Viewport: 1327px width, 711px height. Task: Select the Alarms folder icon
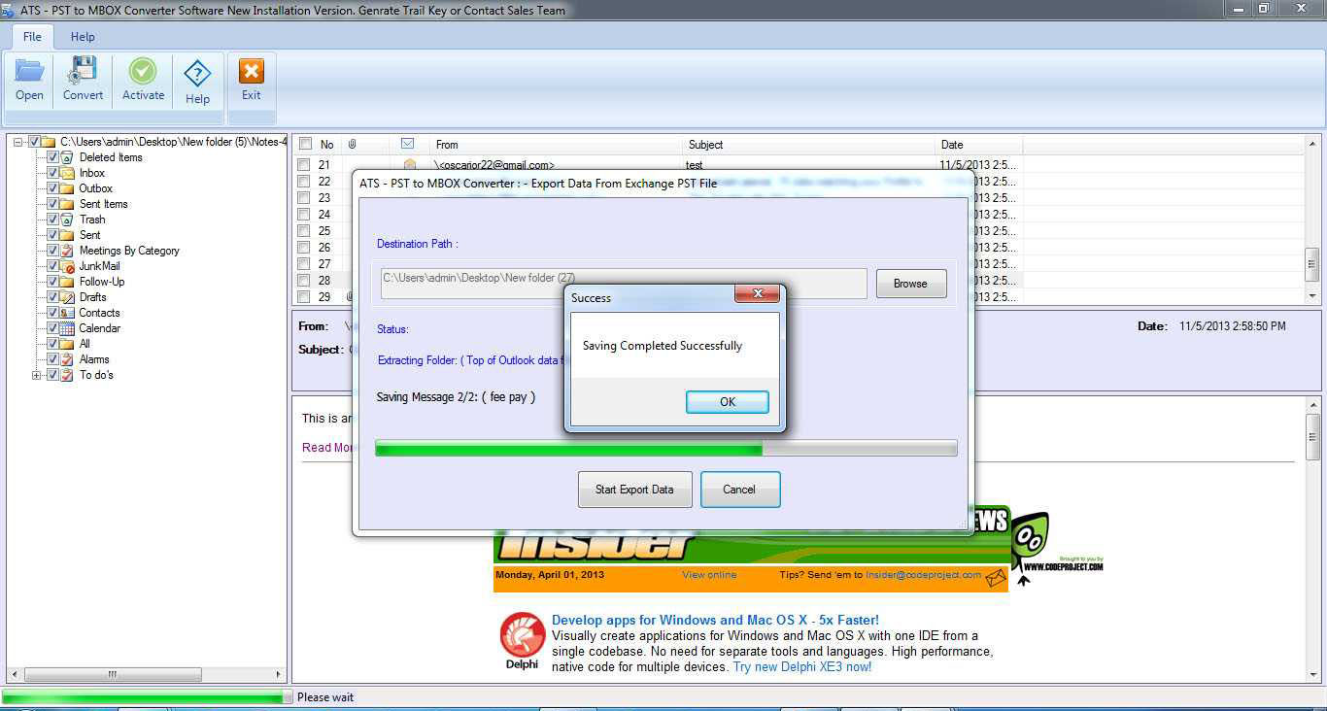[x=67, y=359]
